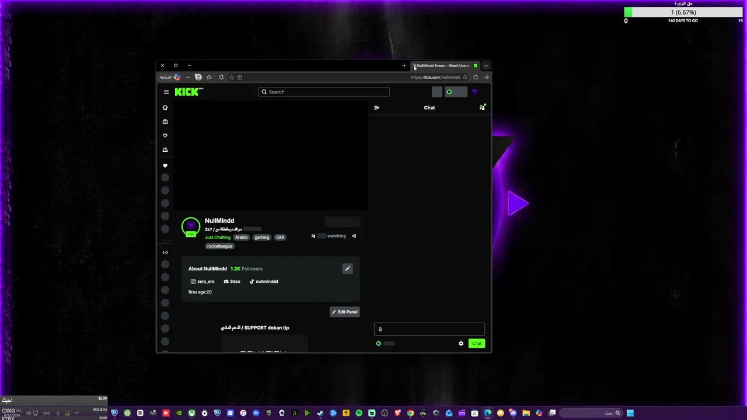Open a new browser tab
The width and height of the screenshot is (747, 420).
[x=404, y=65]
